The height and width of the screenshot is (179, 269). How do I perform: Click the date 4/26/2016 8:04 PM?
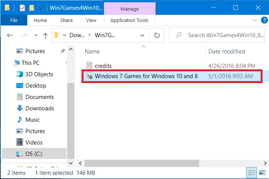[231, 66]
